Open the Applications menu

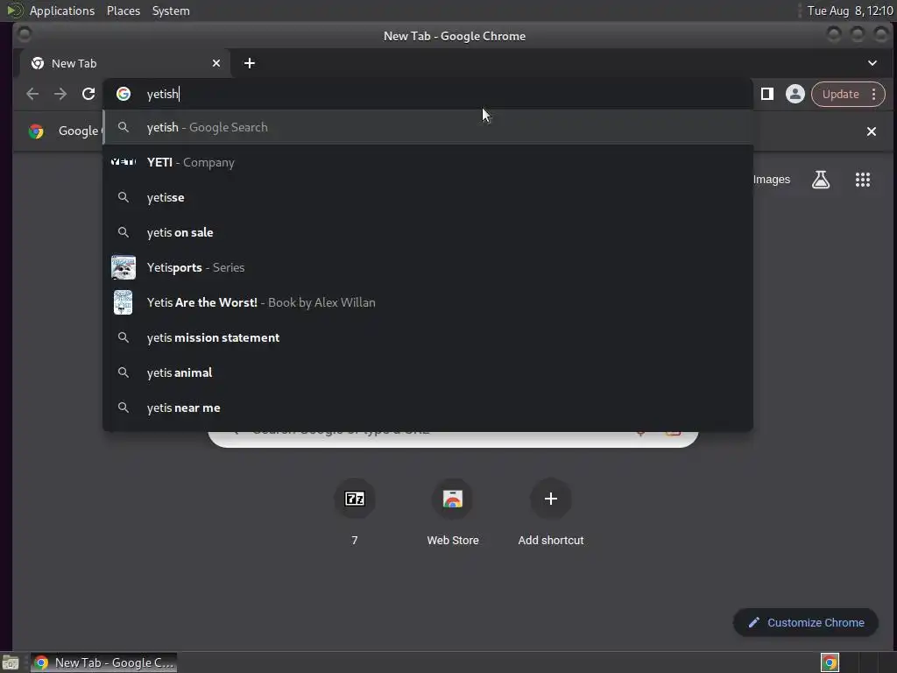(x=62, y=11)
